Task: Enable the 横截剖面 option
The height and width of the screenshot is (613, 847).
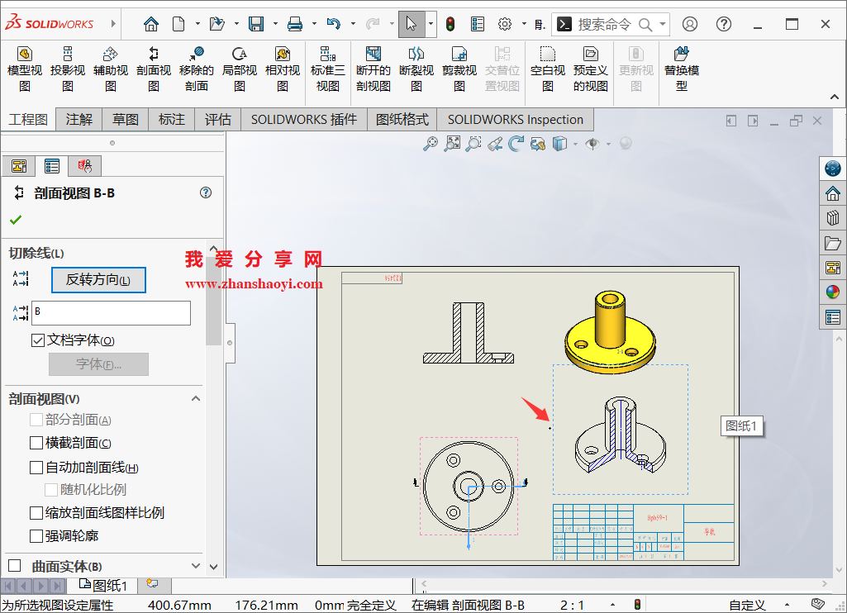Action: [x=36, y=444]
